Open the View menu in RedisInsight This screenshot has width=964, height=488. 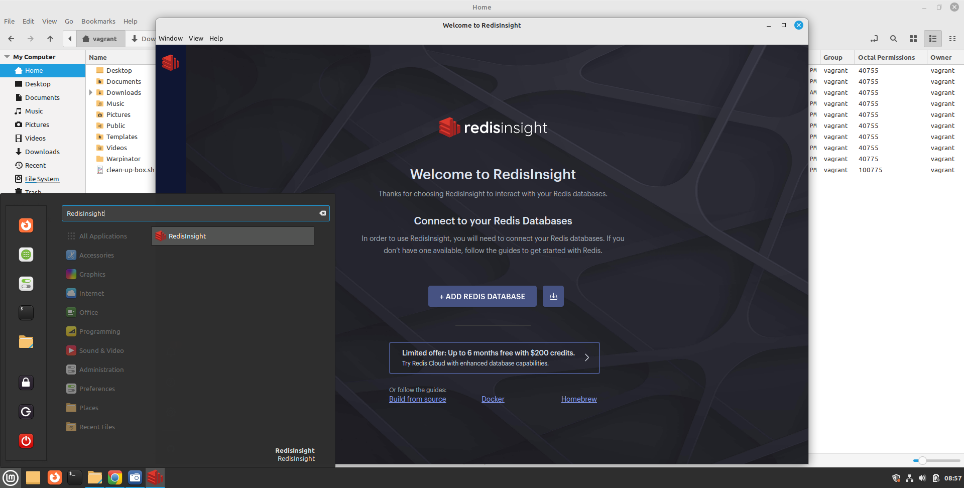click(196, 38)
